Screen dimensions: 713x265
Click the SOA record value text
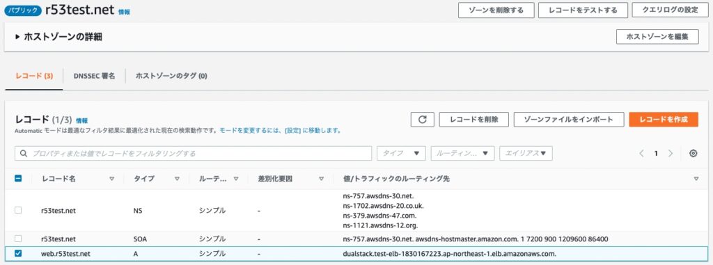click(x=475, y=239)
